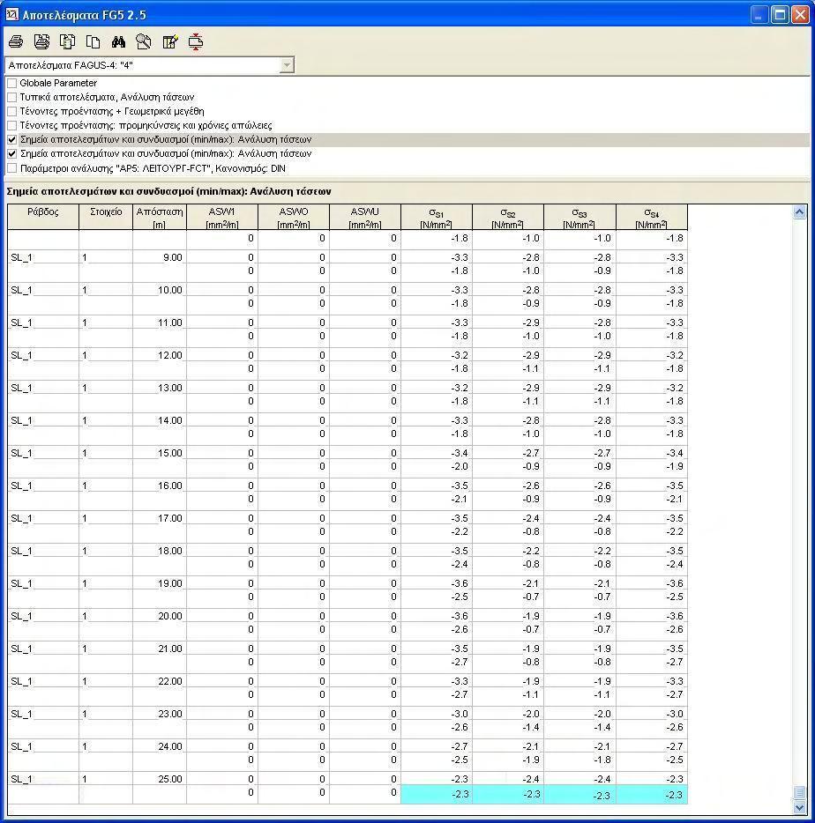Select the distance cell '22.00'

(160, 681)
